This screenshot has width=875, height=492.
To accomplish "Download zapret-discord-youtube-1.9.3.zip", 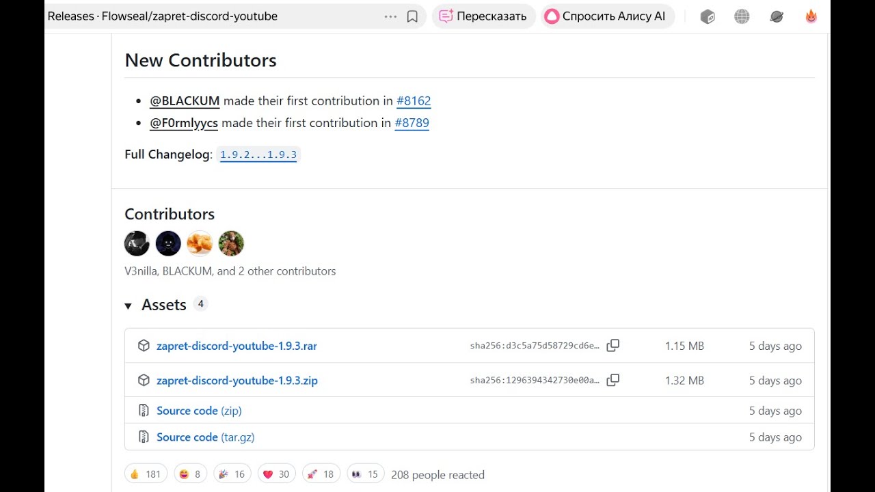I will pyautogui.click(x=237, y=381).
